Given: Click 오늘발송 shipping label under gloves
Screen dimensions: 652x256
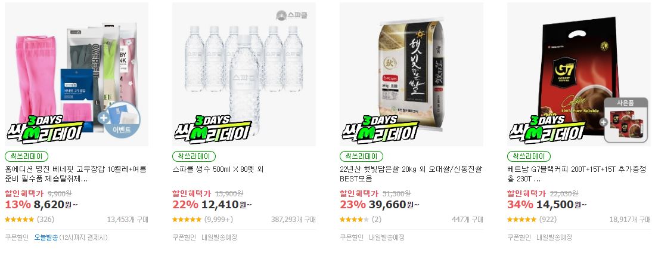Looking at the screenshot, I should (46, 238).
